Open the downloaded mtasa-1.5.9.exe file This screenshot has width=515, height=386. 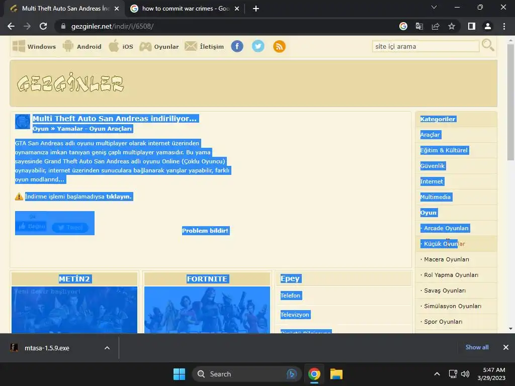click(x=47, y=348)
